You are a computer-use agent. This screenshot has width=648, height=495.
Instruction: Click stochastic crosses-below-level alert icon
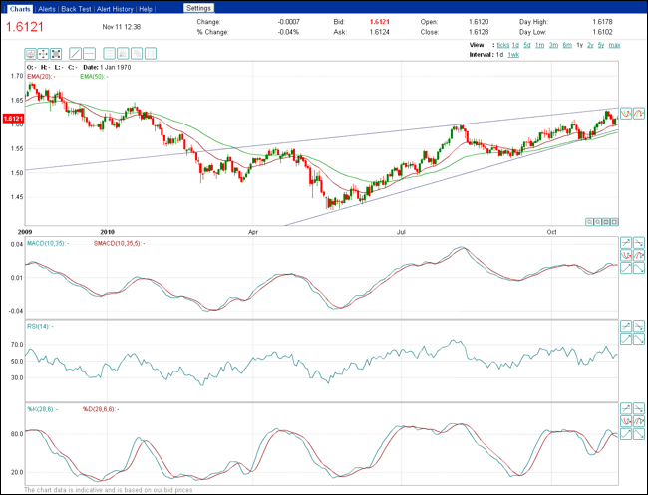point(639,408)
